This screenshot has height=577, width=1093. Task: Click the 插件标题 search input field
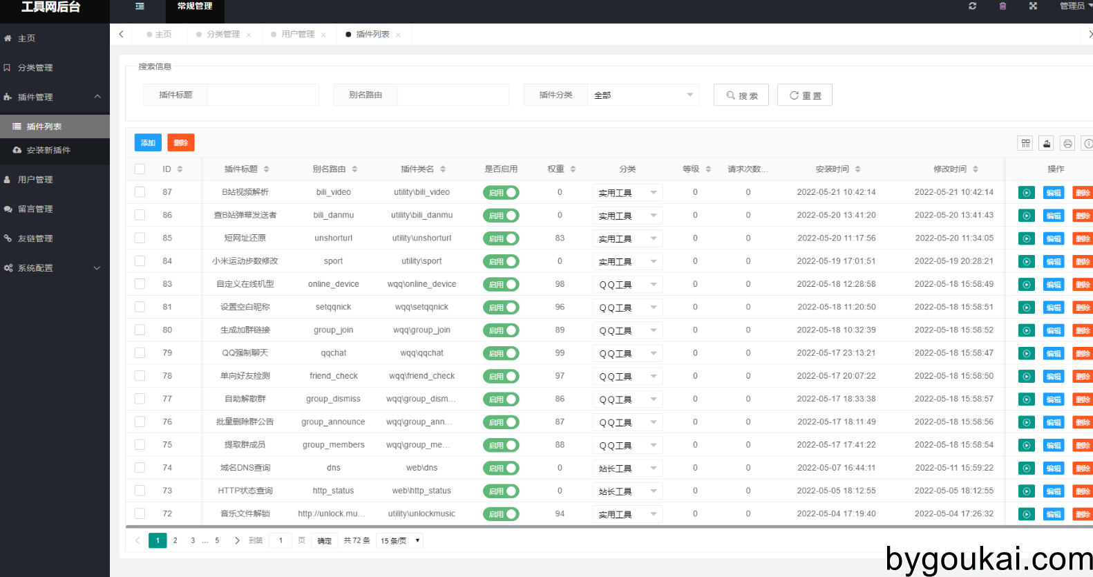click(263, 95)
